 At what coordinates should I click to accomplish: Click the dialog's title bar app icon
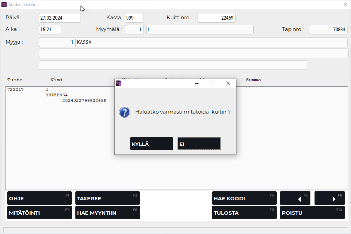point(118,83)
